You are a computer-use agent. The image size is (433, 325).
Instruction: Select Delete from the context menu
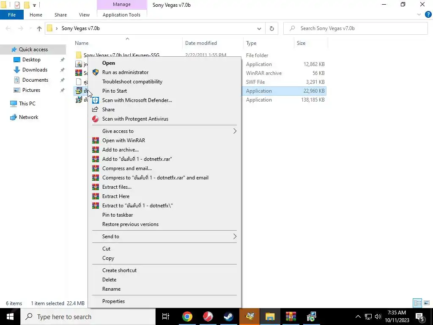109,280
